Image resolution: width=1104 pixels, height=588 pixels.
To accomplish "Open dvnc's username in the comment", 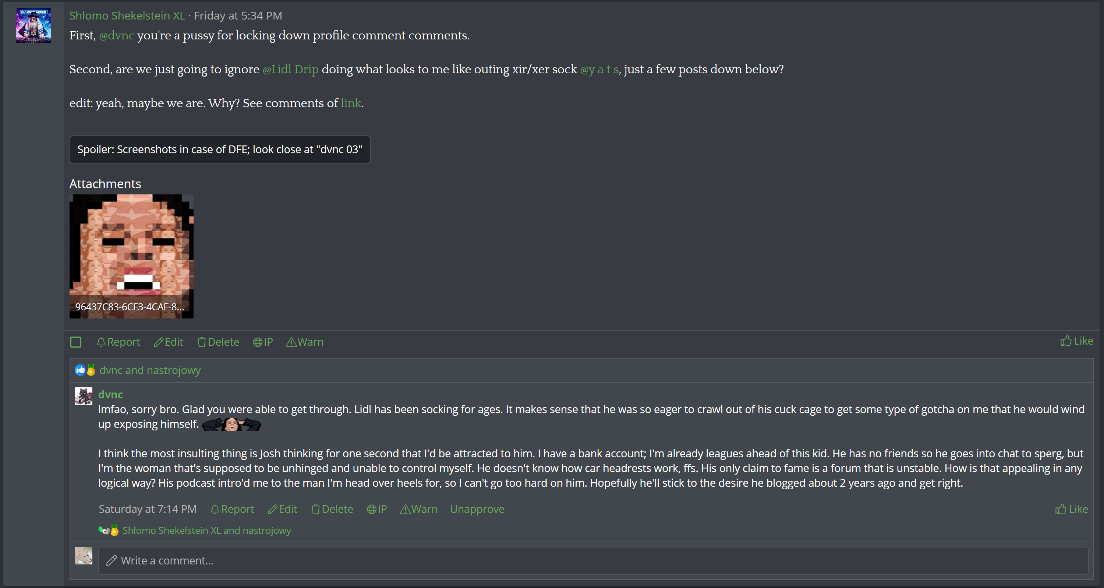I will 110,394.
